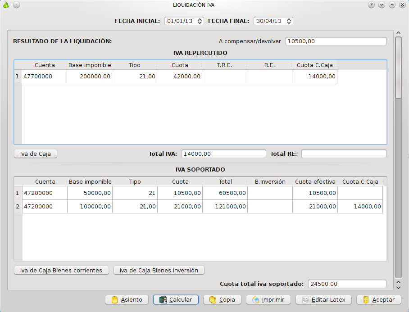Viewport: 409px width, 312px height.
Task: Click the Iva de Caja button
Action: (36, 154)
